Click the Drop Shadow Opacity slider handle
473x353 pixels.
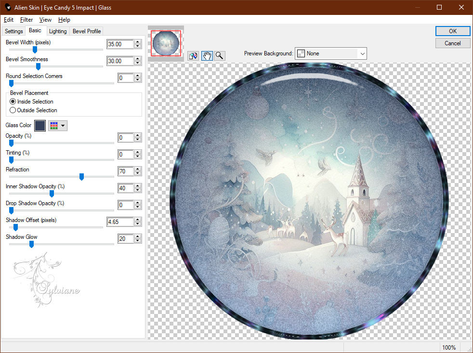point(11,210)
